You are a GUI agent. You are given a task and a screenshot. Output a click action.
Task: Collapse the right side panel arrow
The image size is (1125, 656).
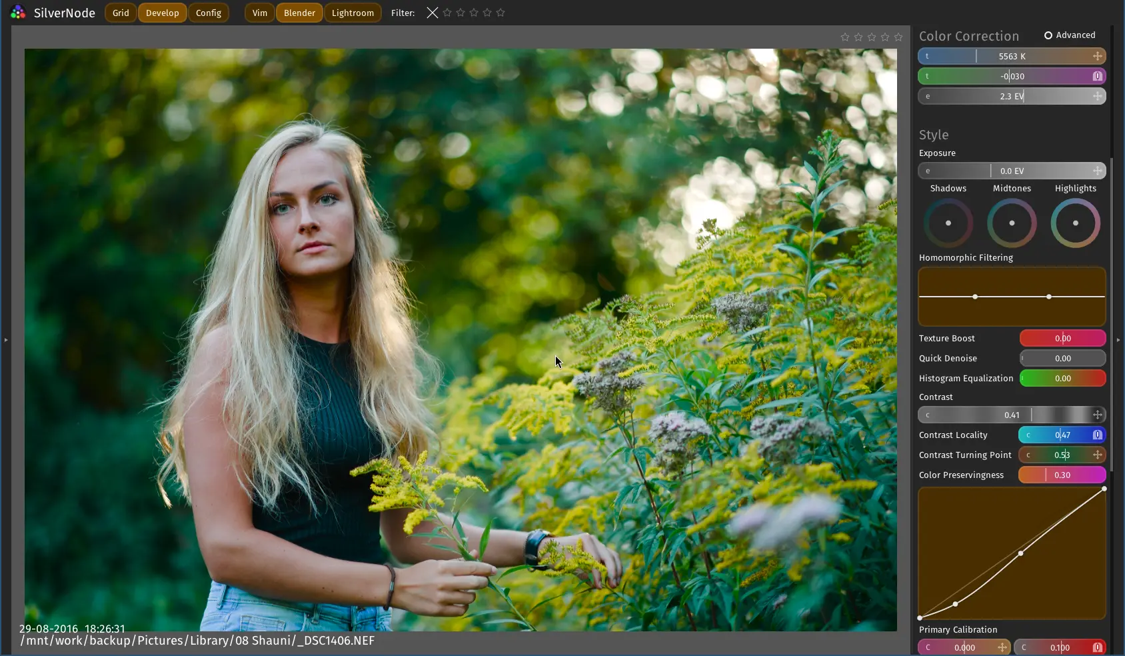click(1118, 340)
